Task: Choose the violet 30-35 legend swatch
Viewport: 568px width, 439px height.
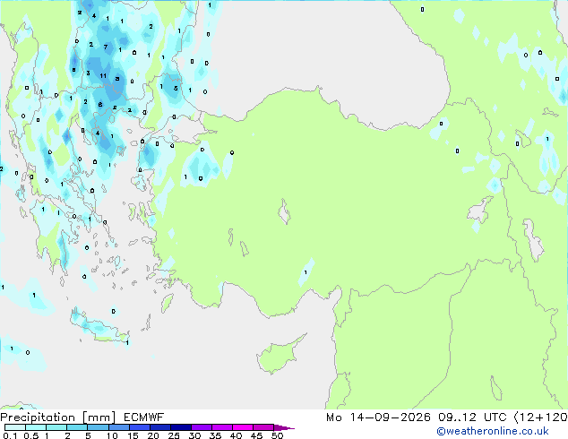Action: click(x=202, y=427)
